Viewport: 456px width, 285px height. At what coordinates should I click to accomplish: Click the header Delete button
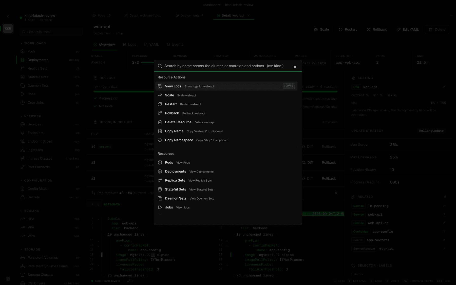(437, 29)
